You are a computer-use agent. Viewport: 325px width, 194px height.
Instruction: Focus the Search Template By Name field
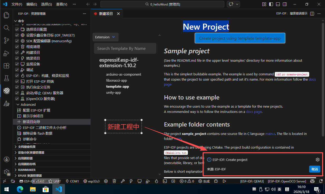pos(125,48)
